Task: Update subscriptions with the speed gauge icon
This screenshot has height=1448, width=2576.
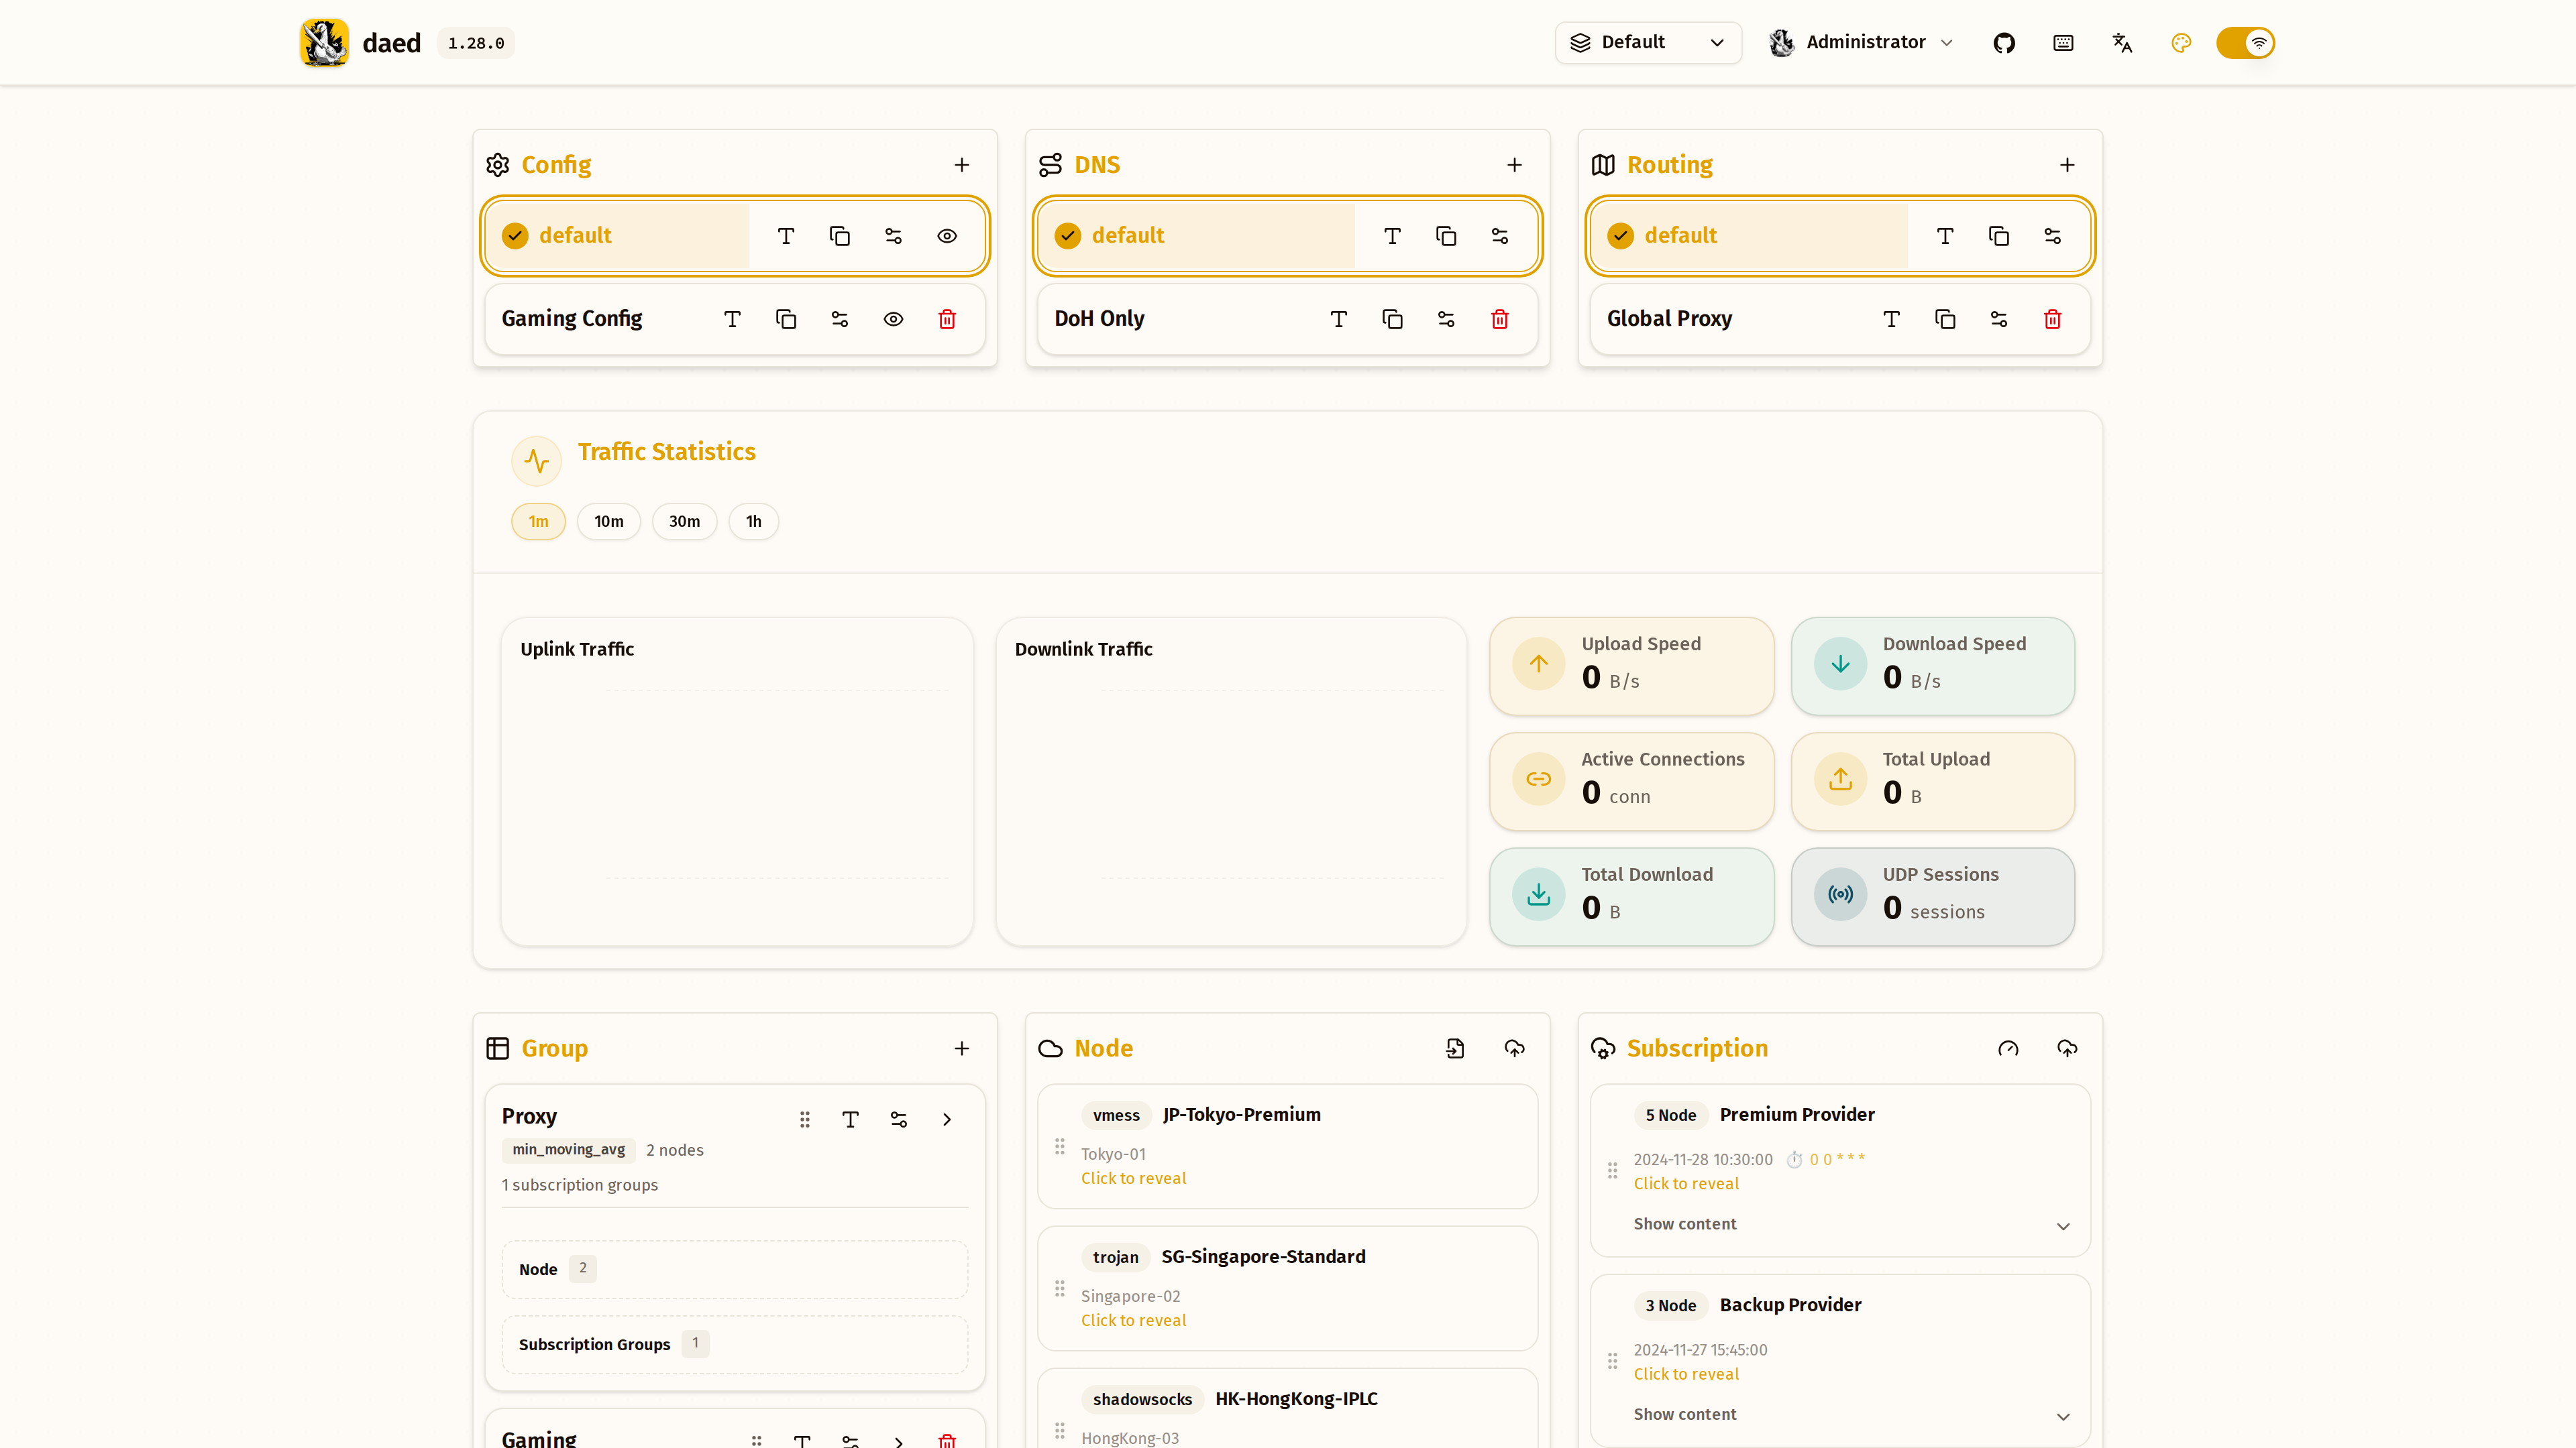Action: point(2008,1048)
